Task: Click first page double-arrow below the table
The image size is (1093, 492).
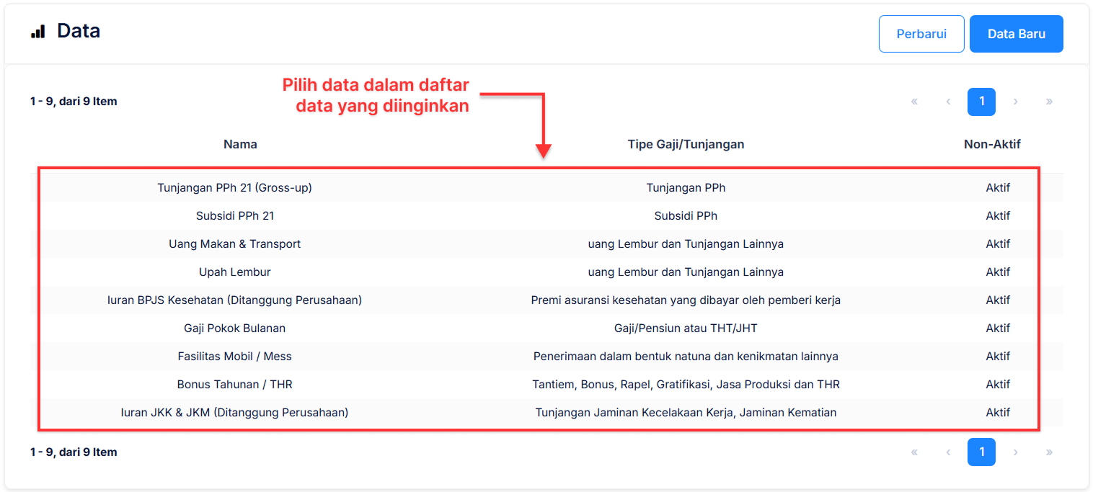Action: (x=914, y=452)
